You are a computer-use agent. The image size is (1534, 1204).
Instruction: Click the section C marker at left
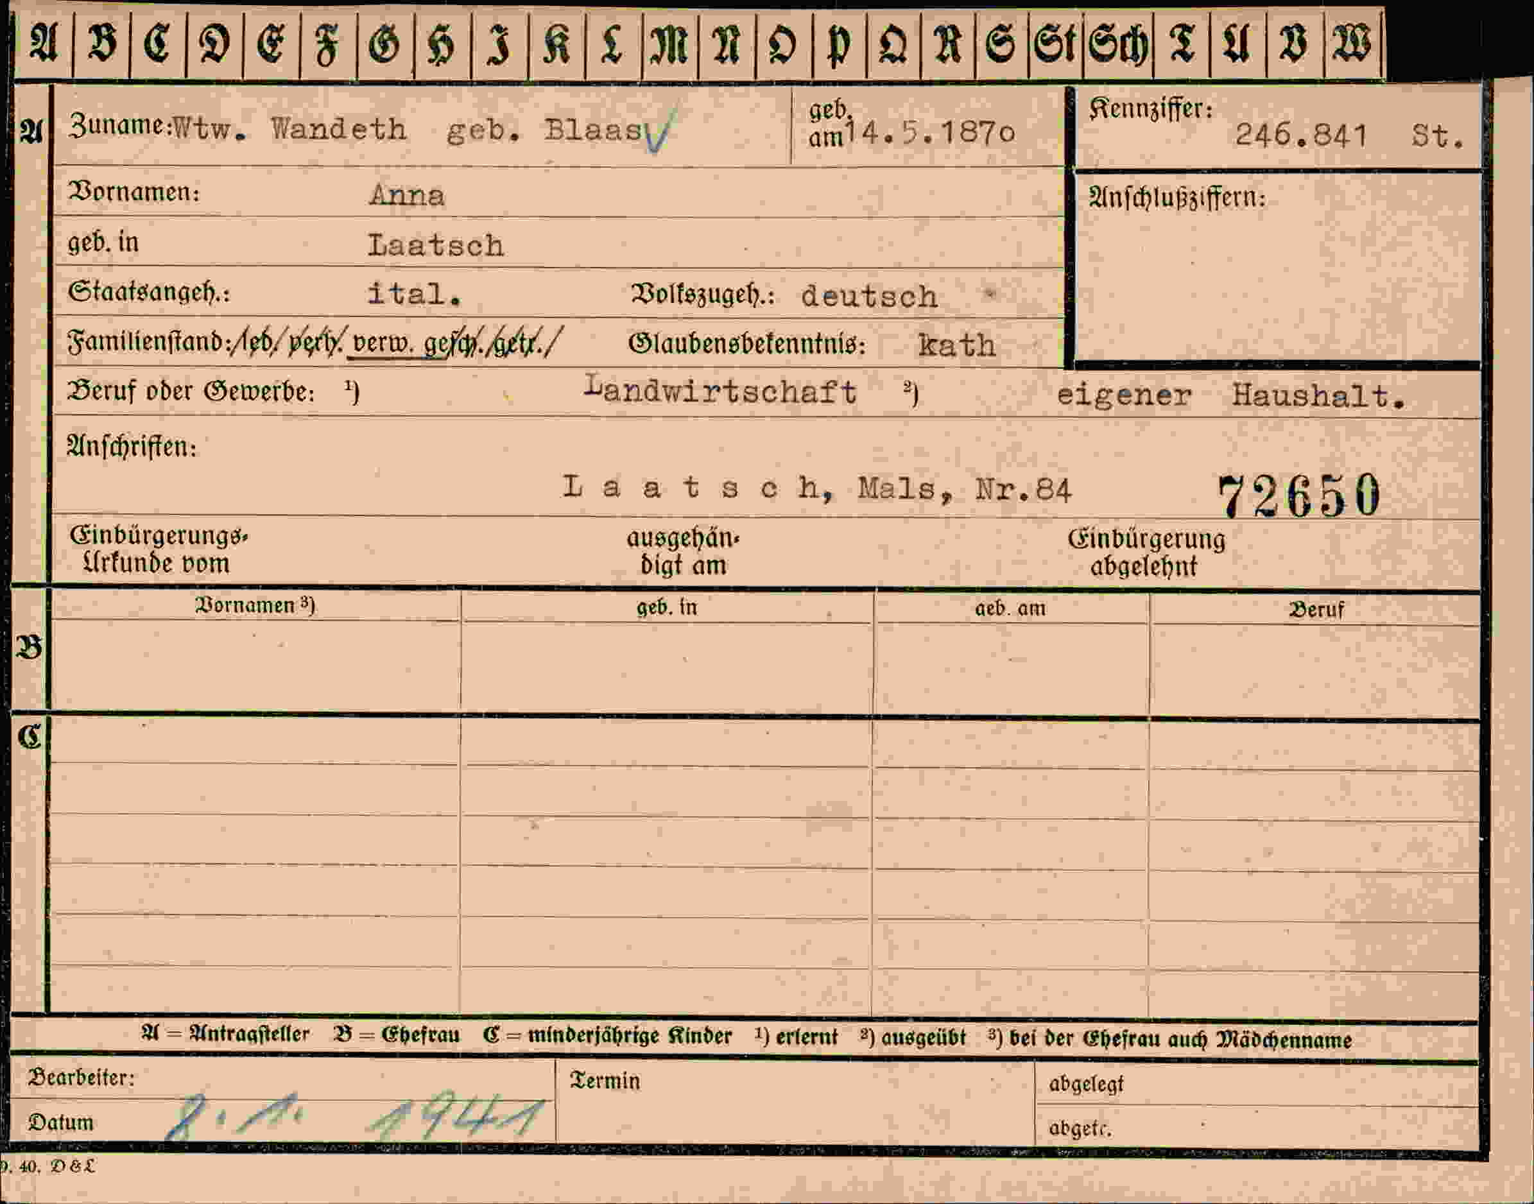click(30, 737)
